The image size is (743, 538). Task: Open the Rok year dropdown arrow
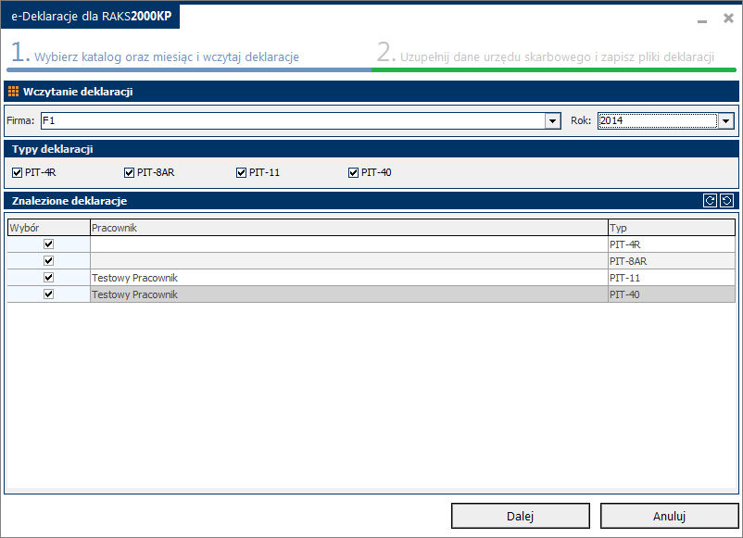click(x=726, y=120)
